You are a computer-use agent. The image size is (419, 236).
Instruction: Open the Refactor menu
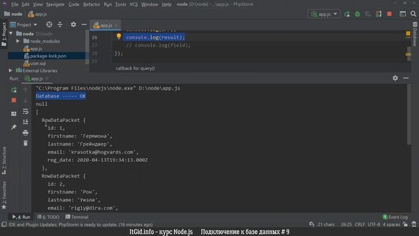click(x=92, y=5)
